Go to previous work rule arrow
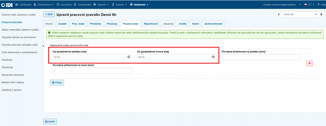The height and width of the screenshot is (126, 326). [279, 14]
